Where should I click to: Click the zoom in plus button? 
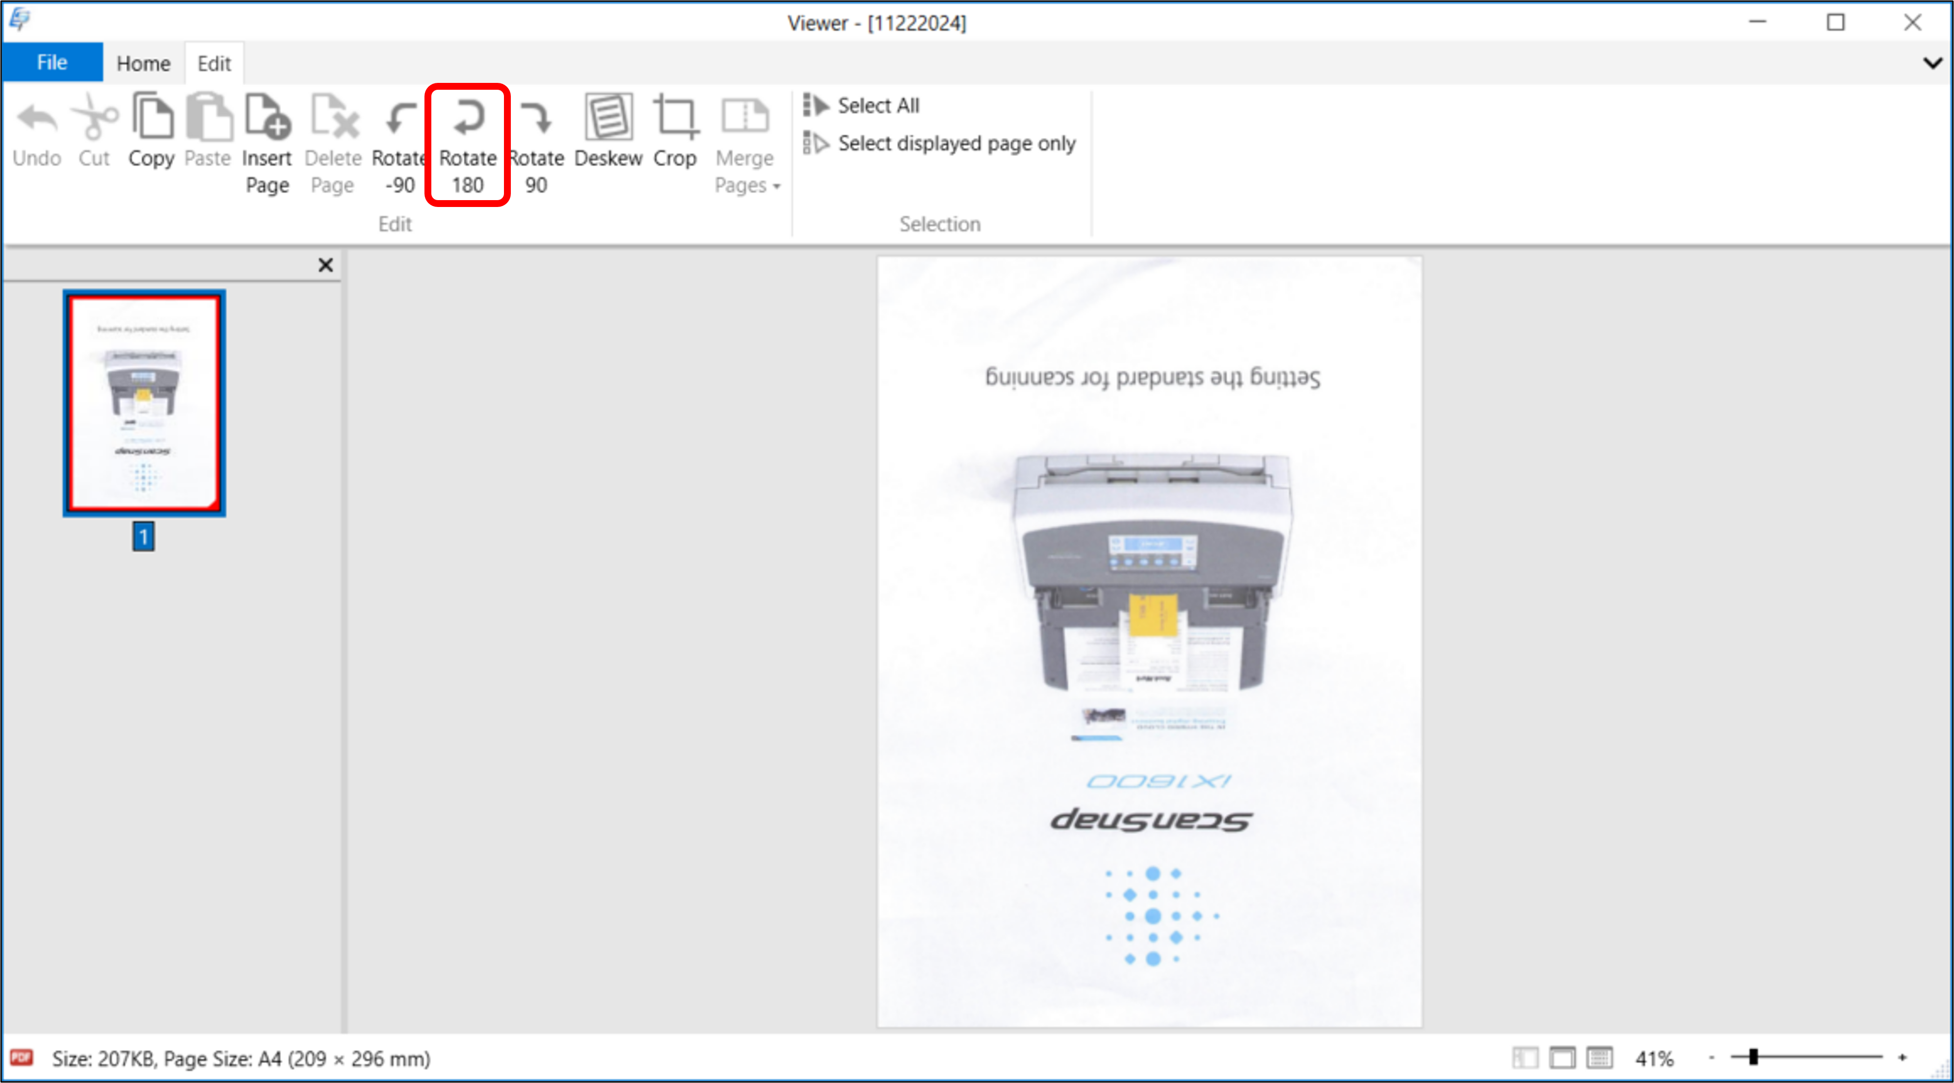(1902, 1057)
